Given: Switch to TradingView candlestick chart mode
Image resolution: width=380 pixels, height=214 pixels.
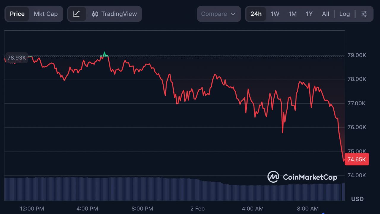Looking at the screenshot, I should (115, 14).
